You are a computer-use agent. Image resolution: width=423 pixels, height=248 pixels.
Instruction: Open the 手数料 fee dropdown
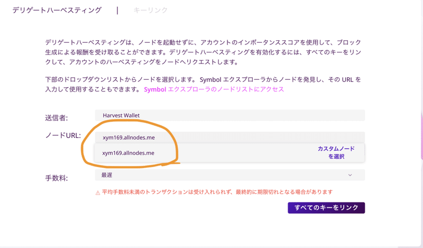coord(230,175)
